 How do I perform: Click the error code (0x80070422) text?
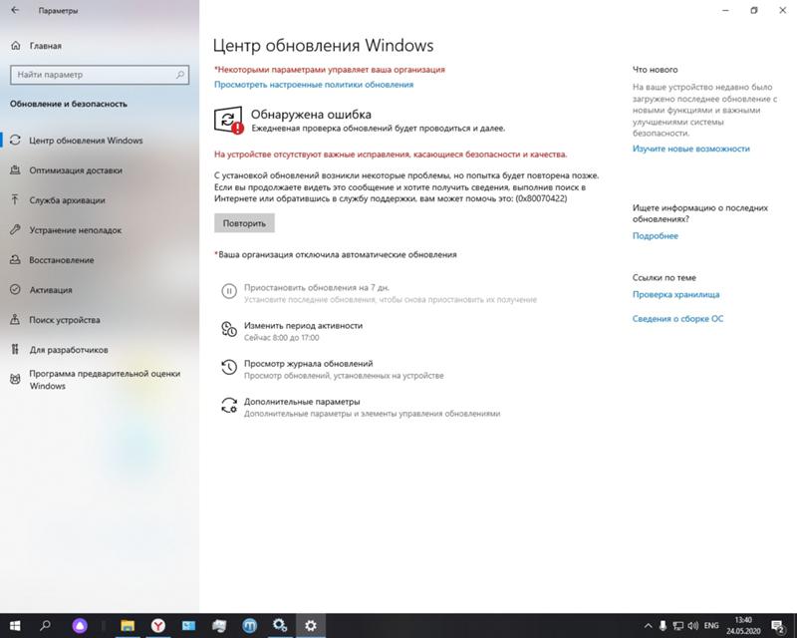point(541,198)
